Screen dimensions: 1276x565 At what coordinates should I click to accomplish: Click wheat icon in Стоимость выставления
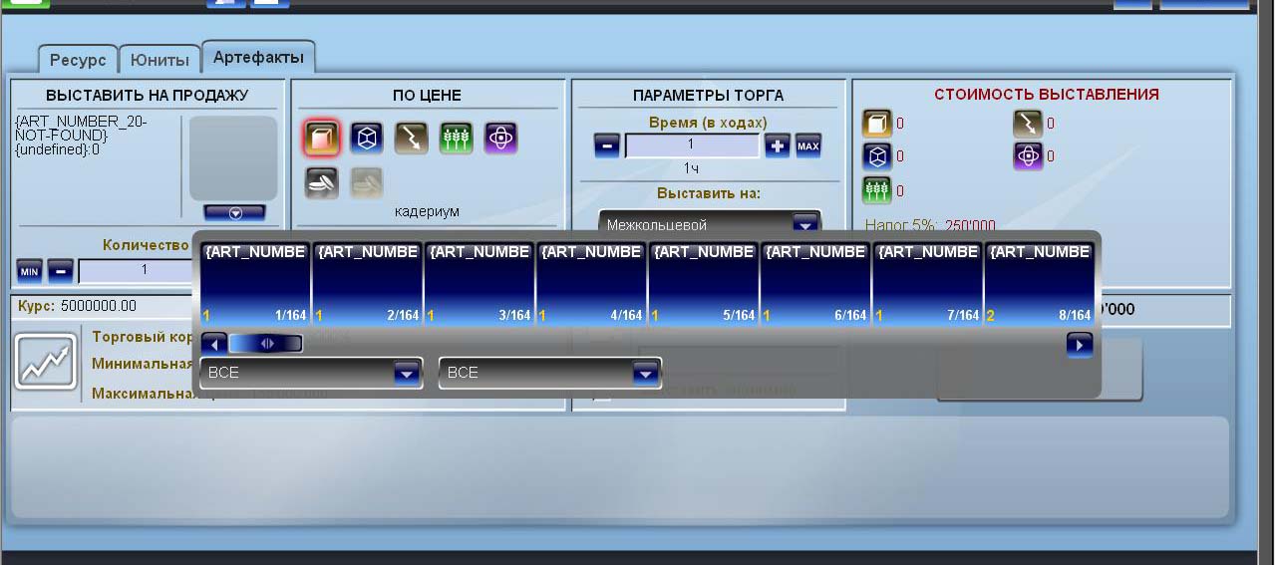pyautogui.click(x=876, y=190)
